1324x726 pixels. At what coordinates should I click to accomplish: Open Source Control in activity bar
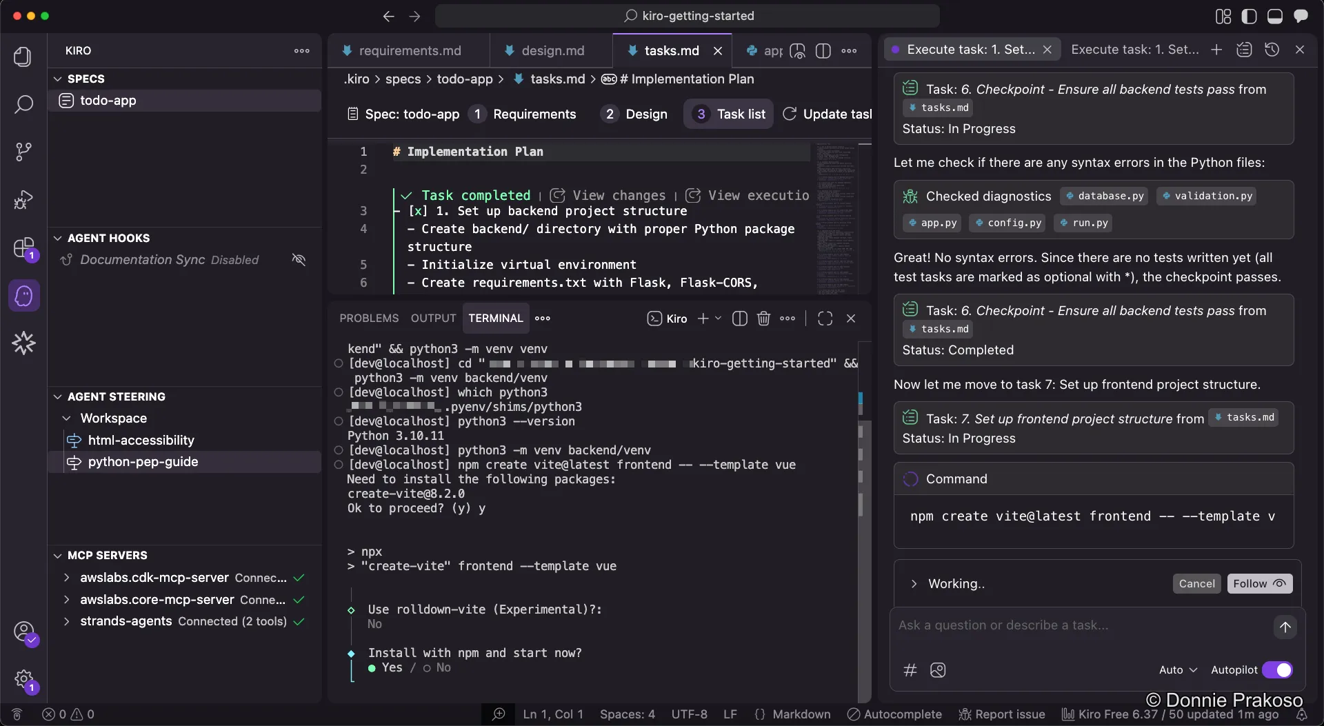[x=23, y=152]
